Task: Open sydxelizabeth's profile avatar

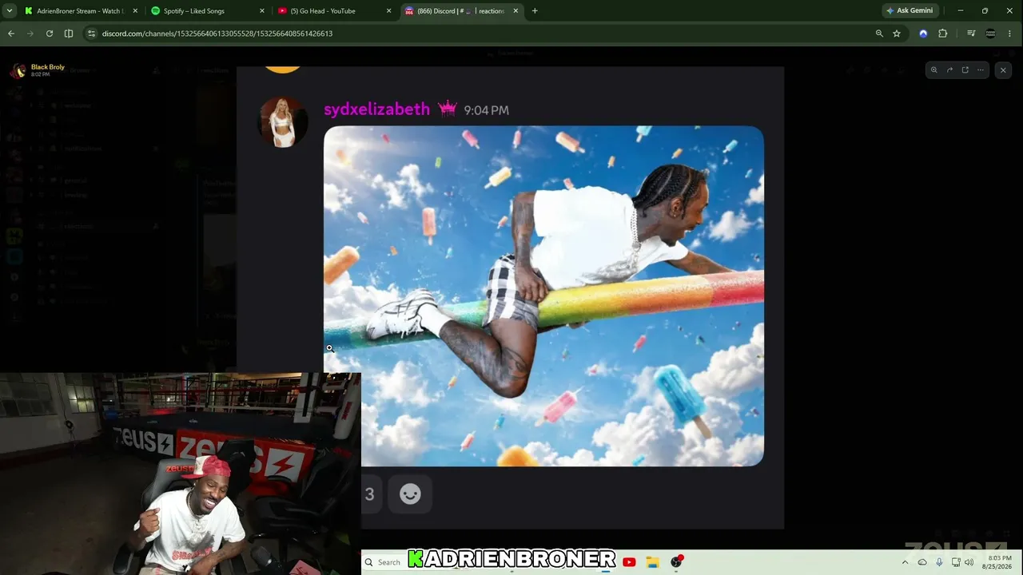Action: [282, 121]
